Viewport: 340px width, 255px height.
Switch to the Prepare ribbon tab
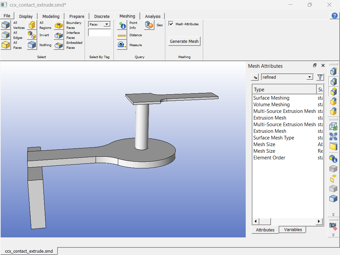click(x=77, y=17)
